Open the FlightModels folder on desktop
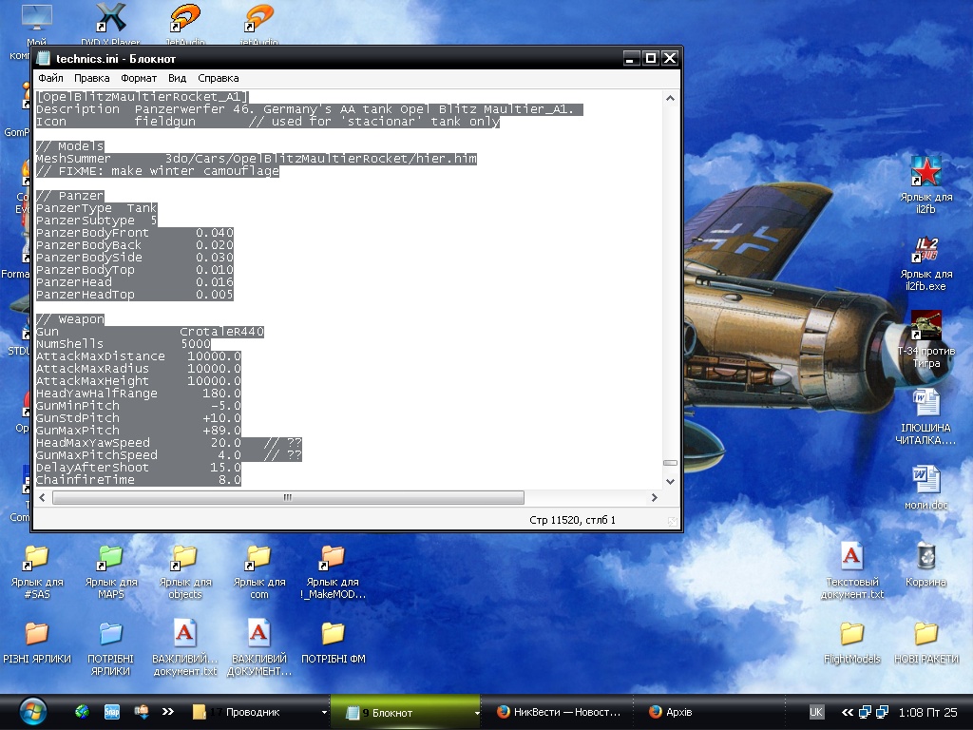This screenshot has width=973, height=730. [851, 633]
